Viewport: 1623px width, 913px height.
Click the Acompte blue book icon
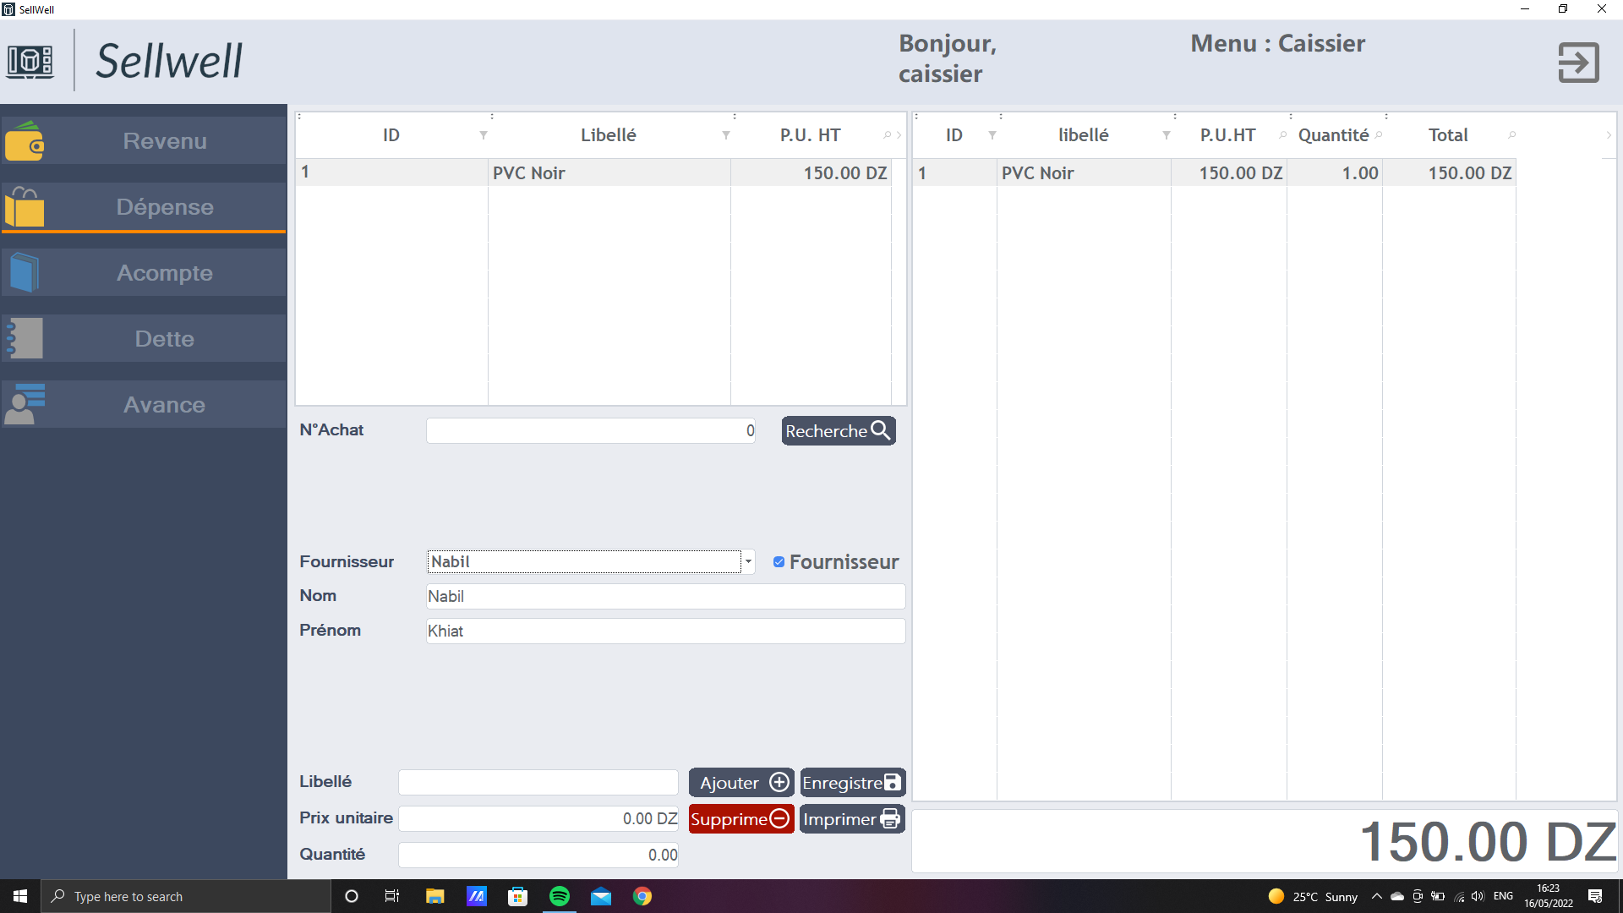click(x=25, y=272)
